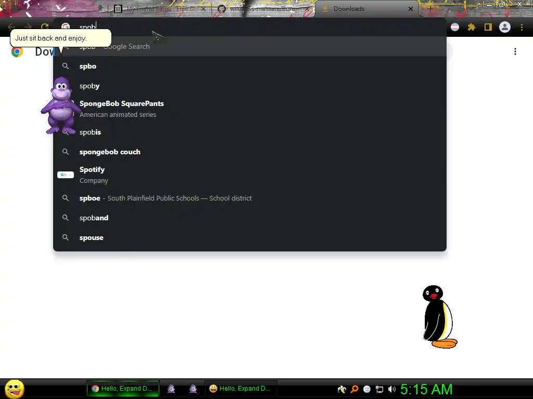Image resolution: width=533 pixels, height=399 pixels.
Task: Select 'spboe' South Plainfield suggestion
Action: tap(250, 198)
